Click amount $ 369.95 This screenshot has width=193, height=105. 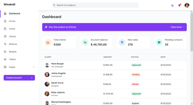point(108,75)
